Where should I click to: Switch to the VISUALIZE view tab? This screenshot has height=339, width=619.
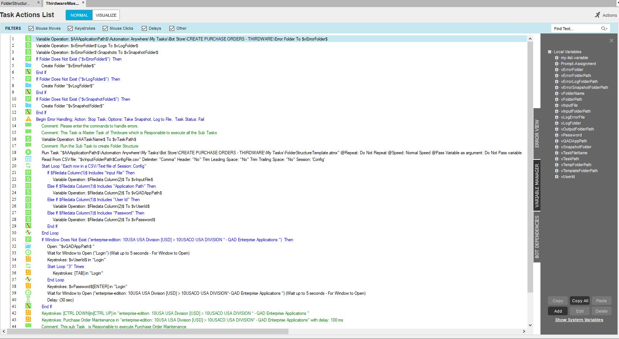tap(106, 15)
